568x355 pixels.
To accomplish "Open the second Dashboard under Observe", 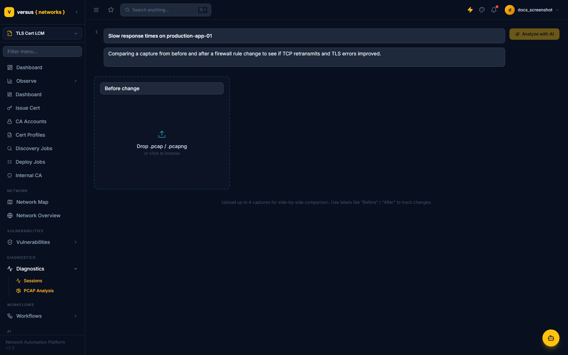I will [x=42, y=94].
